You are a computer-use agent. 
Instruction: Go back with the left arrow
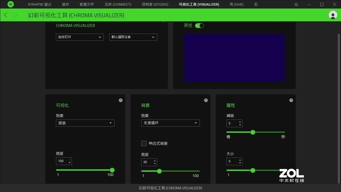[x=6, y=15]
